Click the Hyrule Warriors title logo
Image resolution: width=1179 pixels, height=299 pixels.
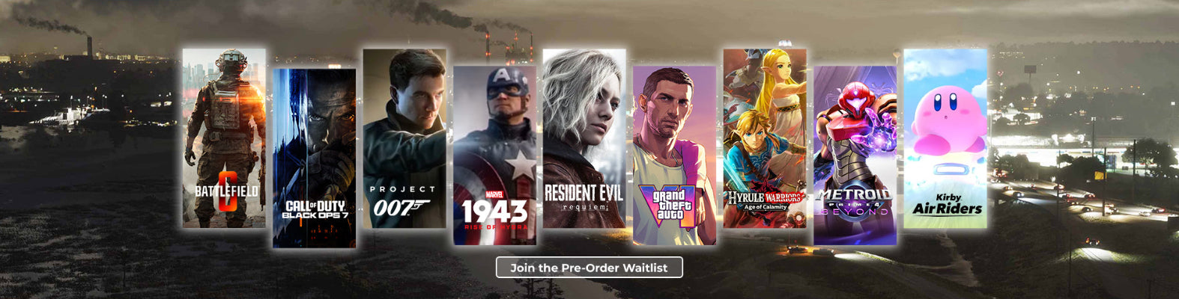click(765, 200)
